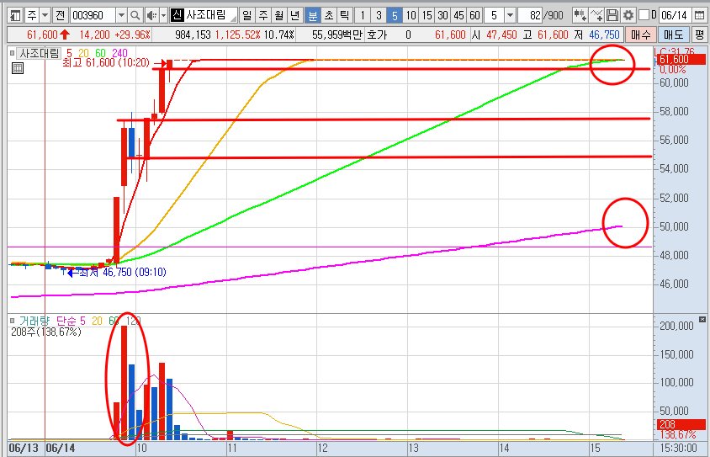Click the candle count field showing 82
The image size is (710, 457).
point(530,15)
